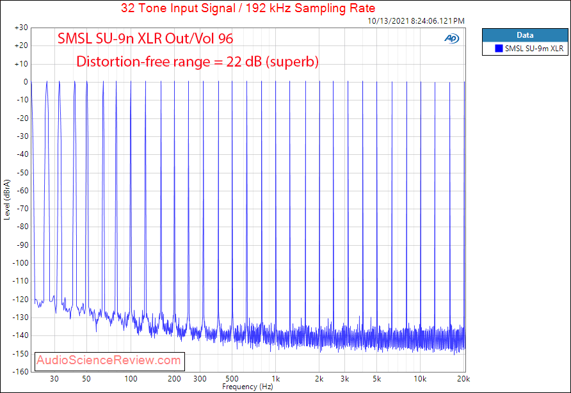Select the "SMSL SU-9n XLR Out/Vol 96" annotation
Image resolution: width=571 pixels, height=393 pixels.
coord(145,38)
